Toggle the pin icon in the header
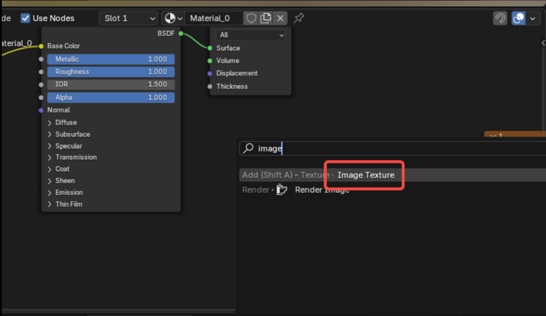Image resolution: width=546 pixels, height=316 pixels. pyautogui.click(x=299, y=18)
